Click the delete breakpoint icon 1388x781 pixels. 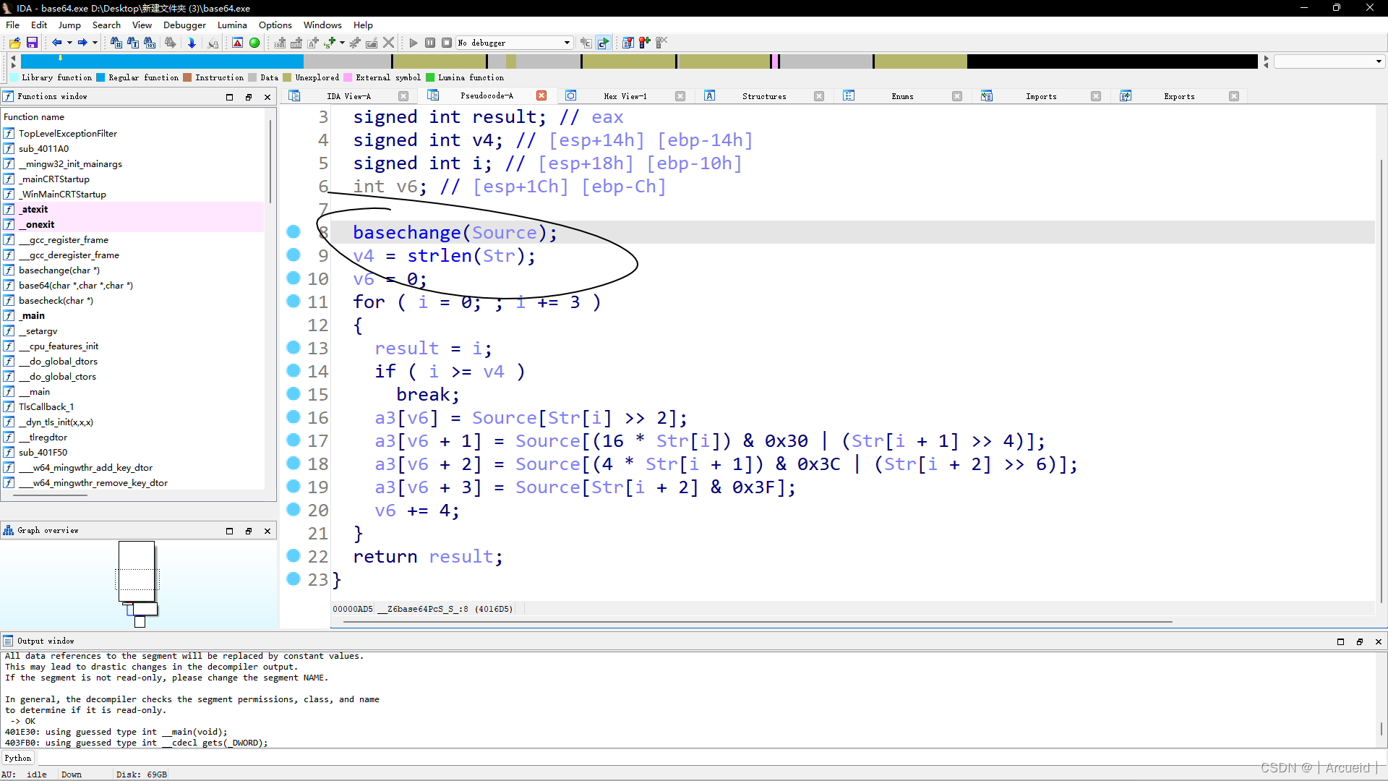tap(661, 43)
